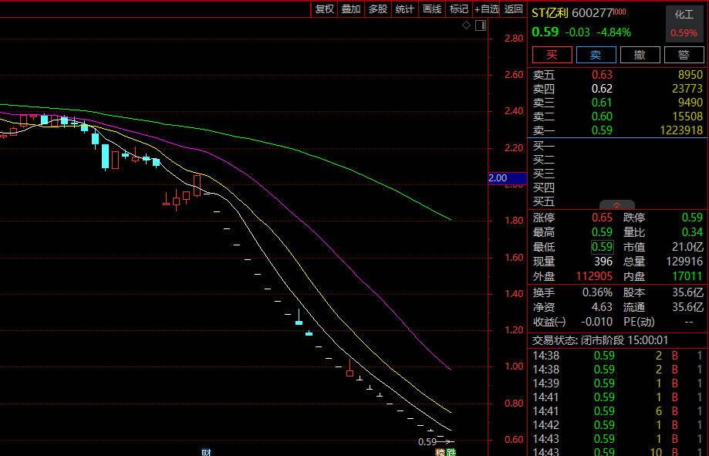
Task: Open the 叠加 overlay menu
Action: coord(351,9)
